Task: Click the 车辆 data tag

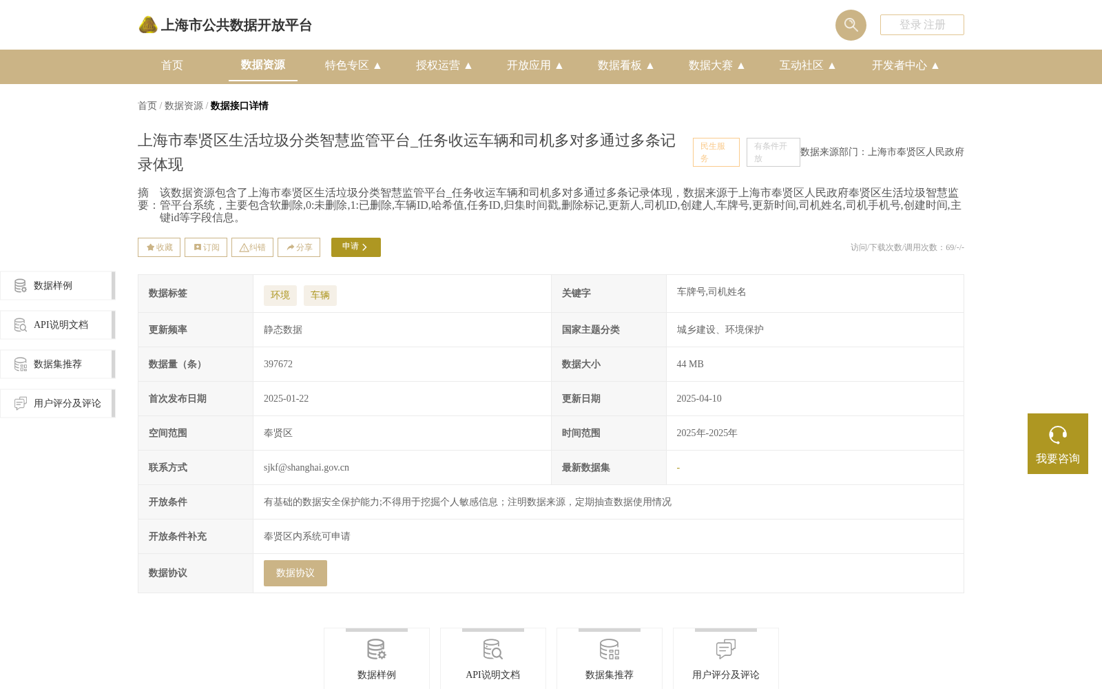Action: click(320, 295)
